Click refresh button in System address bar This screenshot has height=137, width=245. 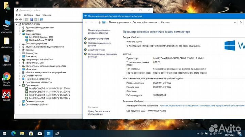click(x=241, y=22)
